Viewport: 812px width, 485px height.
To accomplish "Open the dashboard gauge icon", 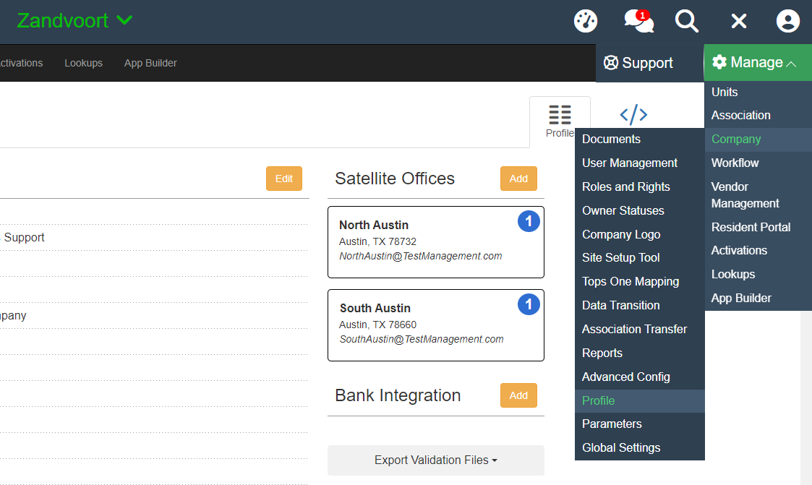I will 586,21.
